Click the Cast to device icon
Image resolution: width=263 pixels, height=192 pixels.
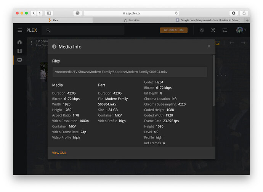pyautogui.click(x=225, y=30)
